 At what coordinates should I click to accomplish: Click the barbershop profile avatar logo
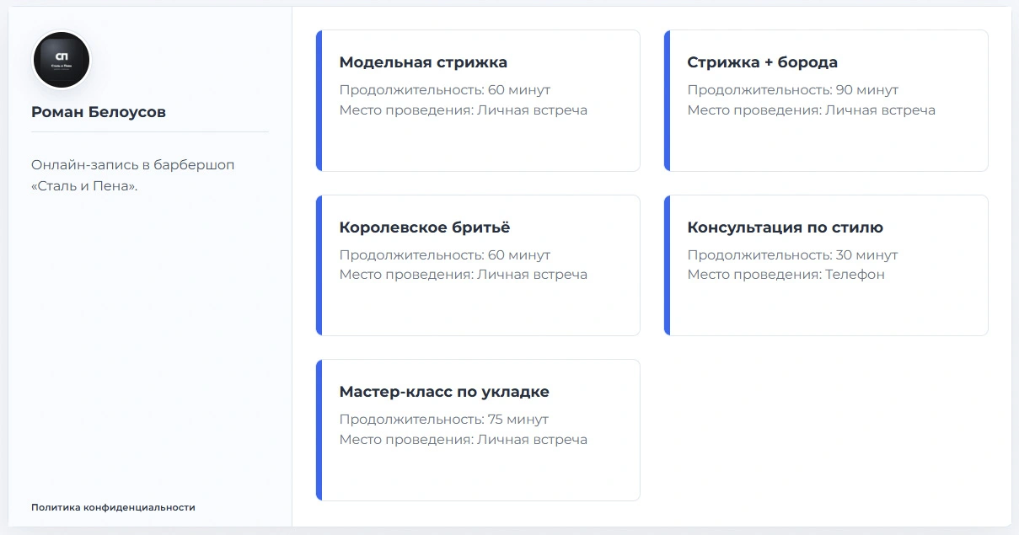(x=62, y=60)
